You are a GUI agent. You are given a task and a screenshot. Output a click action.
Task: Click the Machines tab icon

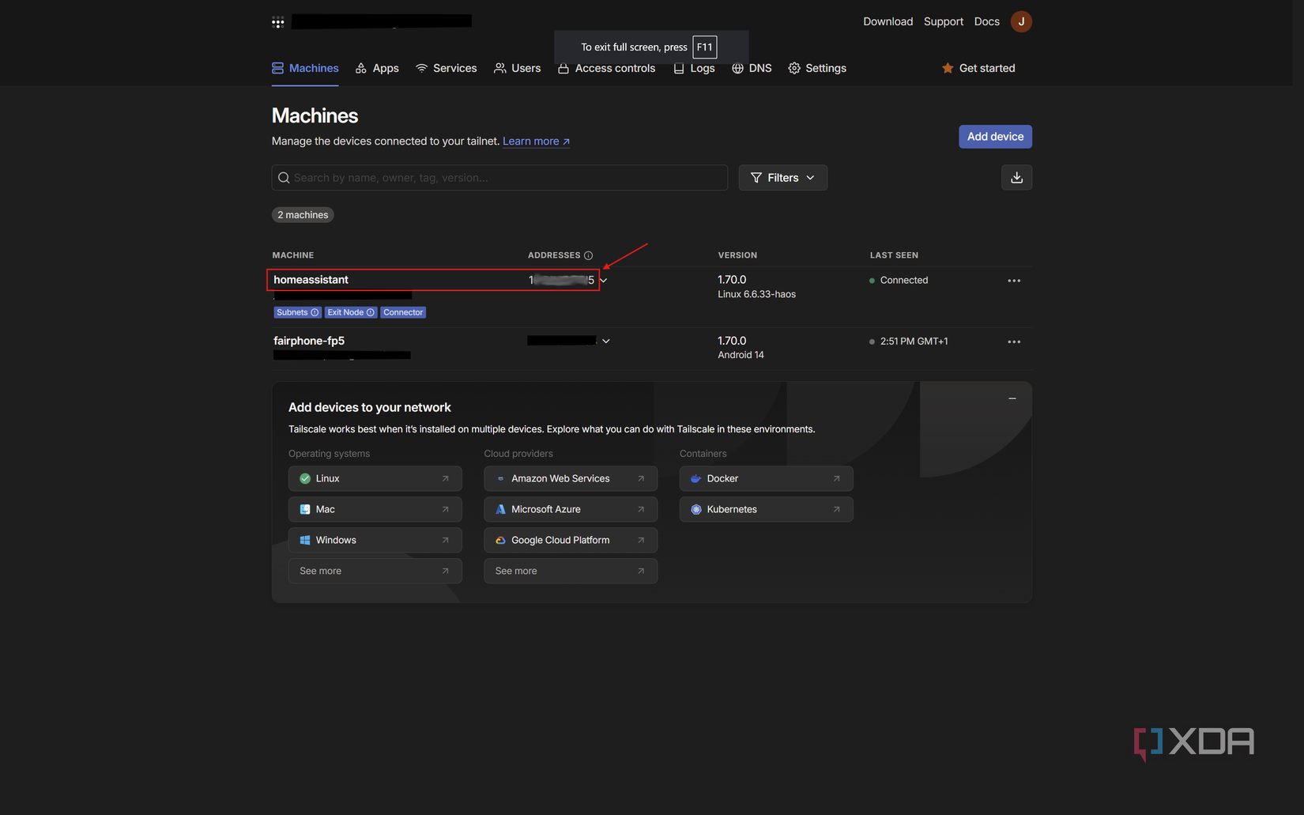click(277, 68)
